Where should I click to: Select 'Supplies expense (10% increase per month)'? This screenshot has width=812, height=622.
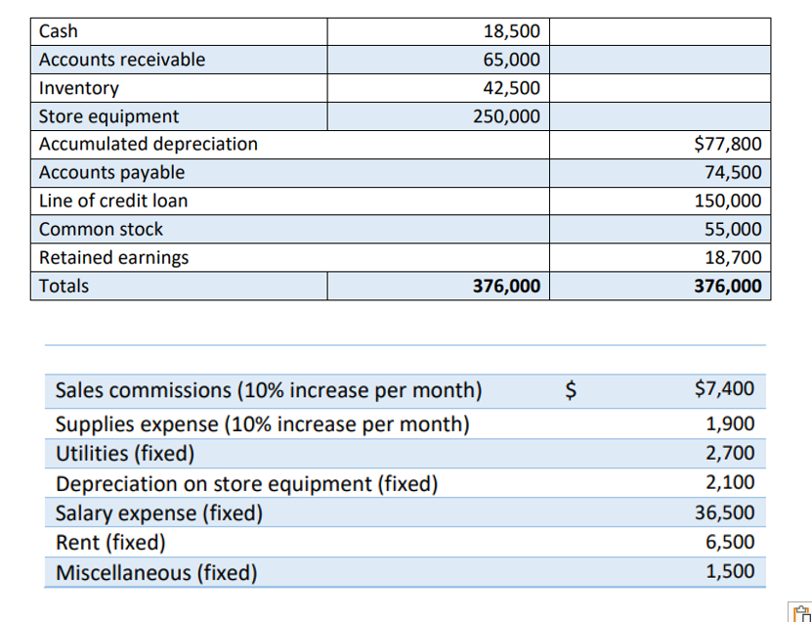(x=263, y=424)
